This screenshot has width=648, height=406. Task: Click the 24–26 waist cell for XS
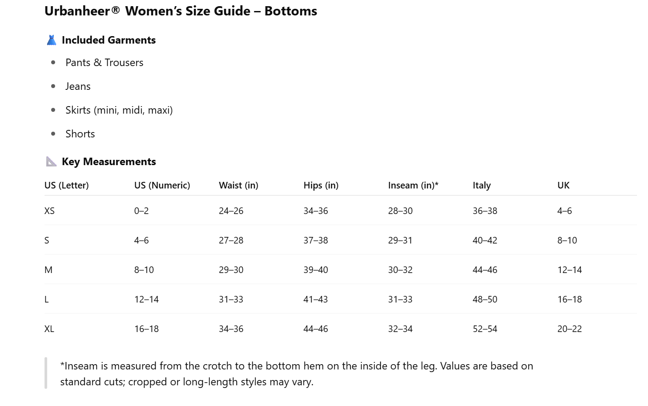pyautogui.click(x=231, y=211)
